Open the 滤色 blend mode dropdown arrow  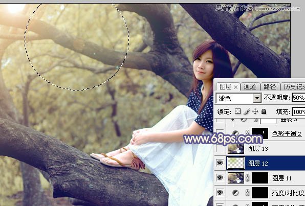pos(257,98)
